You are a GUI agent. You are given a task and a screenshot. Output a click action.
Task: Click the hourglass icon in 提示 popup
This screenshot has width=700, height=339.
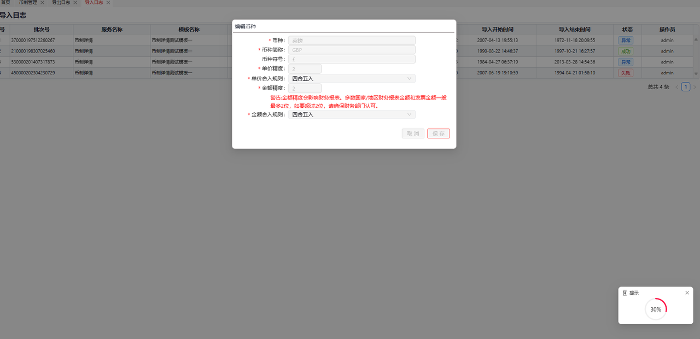[x=625, y=293]
